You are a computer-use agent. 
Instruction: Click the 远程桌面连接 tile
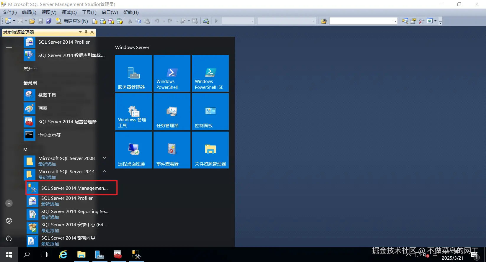point(133,150)
